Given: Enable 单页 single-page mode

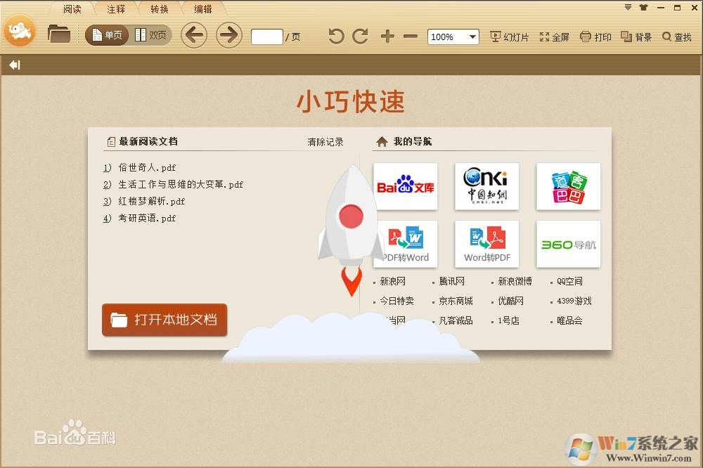Looking at the screenshot, I should click(x=105, y=34).
